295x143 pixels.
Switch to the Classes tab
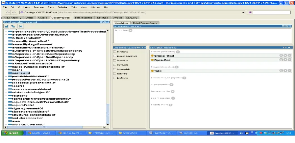(42, 18)
